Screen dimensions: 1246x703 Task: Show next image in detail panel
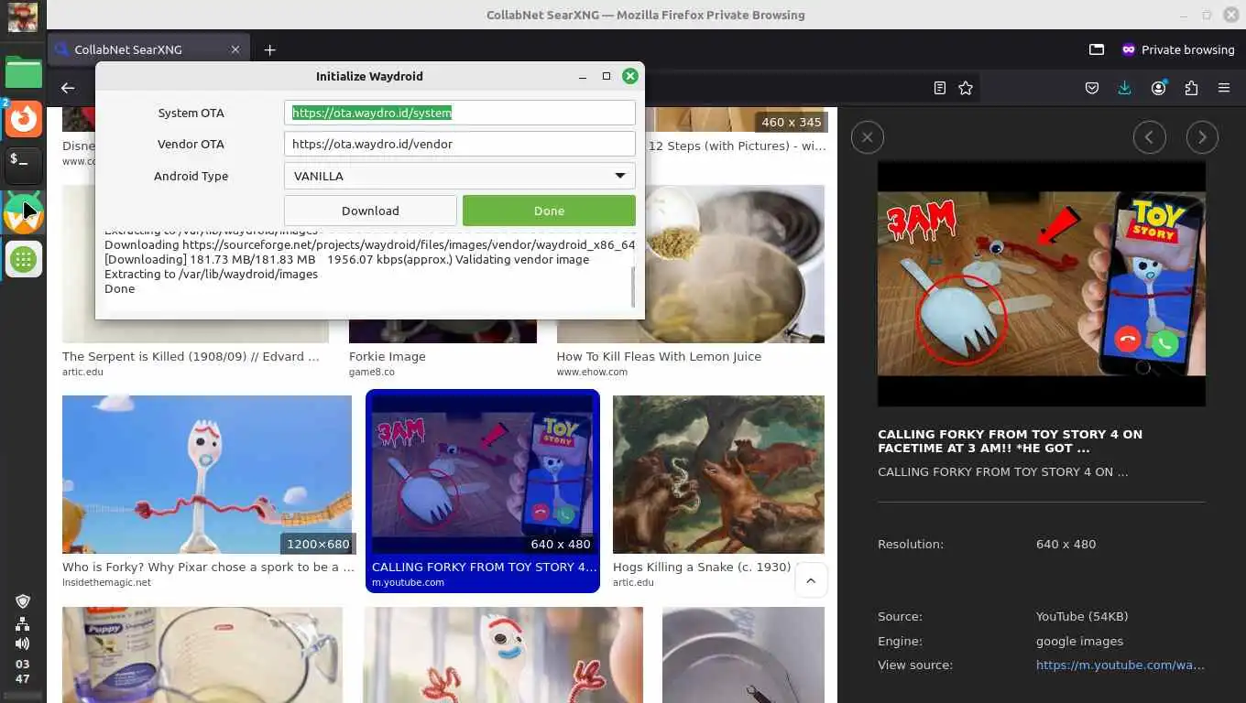coord(1202,137)
